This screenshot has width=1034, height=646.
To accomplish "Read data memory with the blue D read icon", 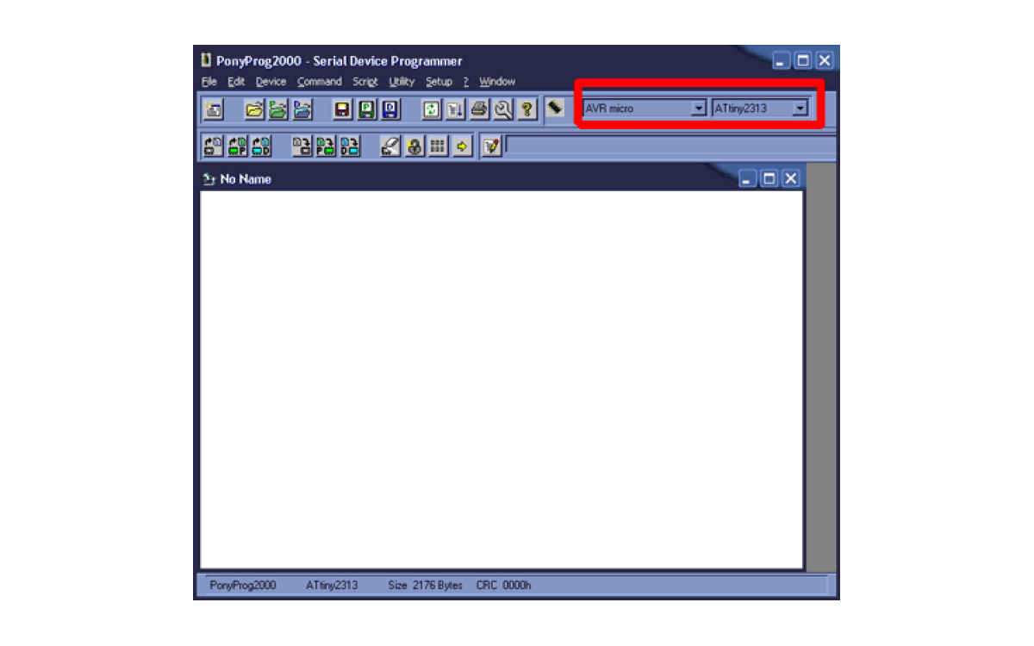I will pos(261,146).
